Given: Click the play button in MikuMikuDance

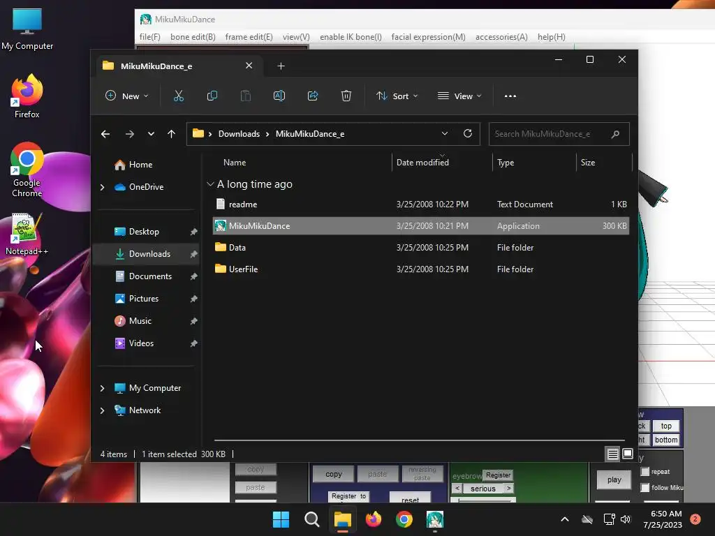Looking at the screenshot, I should tap(614, 479).
